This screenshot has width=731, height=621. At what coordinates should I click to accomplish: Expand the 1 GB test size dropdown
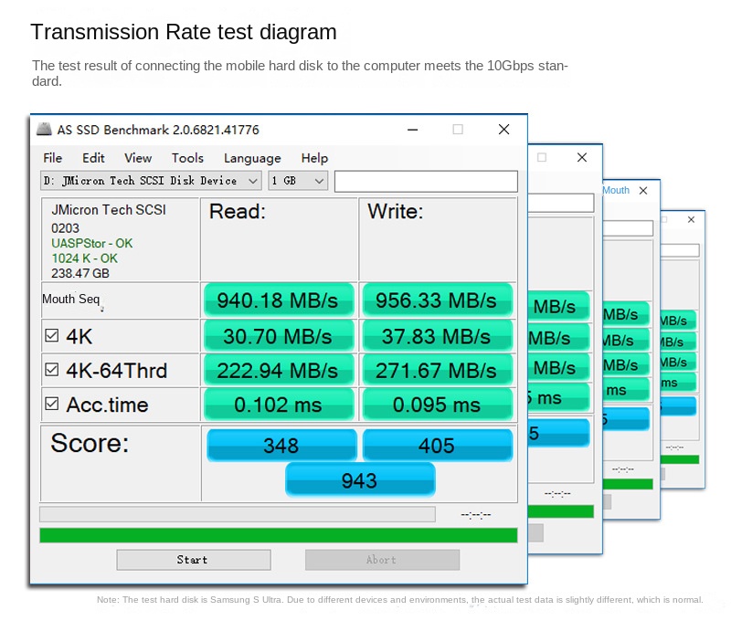(298, 181)
